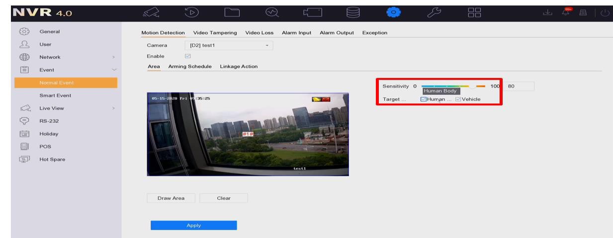
Task: Uncheck the Human target checkbox
Action: click(424, 99)
